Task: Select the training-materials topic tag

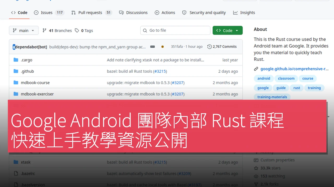Action: [272, 97]
